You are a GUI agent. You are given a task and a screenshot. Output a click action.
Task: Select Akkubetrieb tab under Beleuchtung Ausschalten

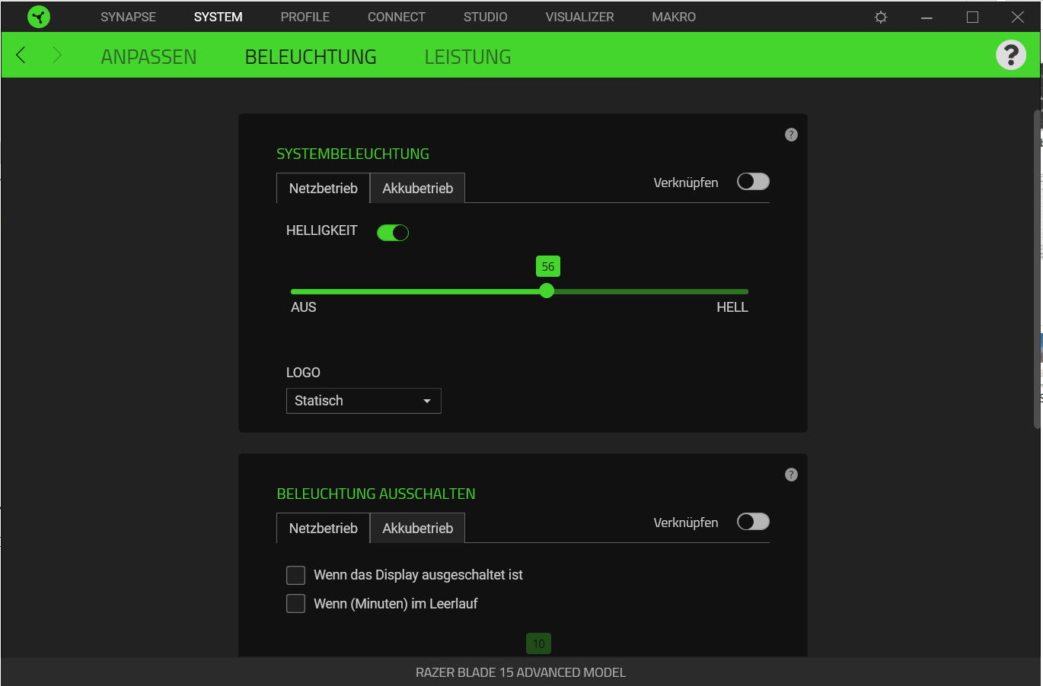pyautogui.click(x=417, y=529)
